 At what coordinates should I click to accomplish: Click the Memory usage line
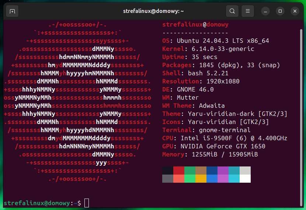(x=210, y=154)
